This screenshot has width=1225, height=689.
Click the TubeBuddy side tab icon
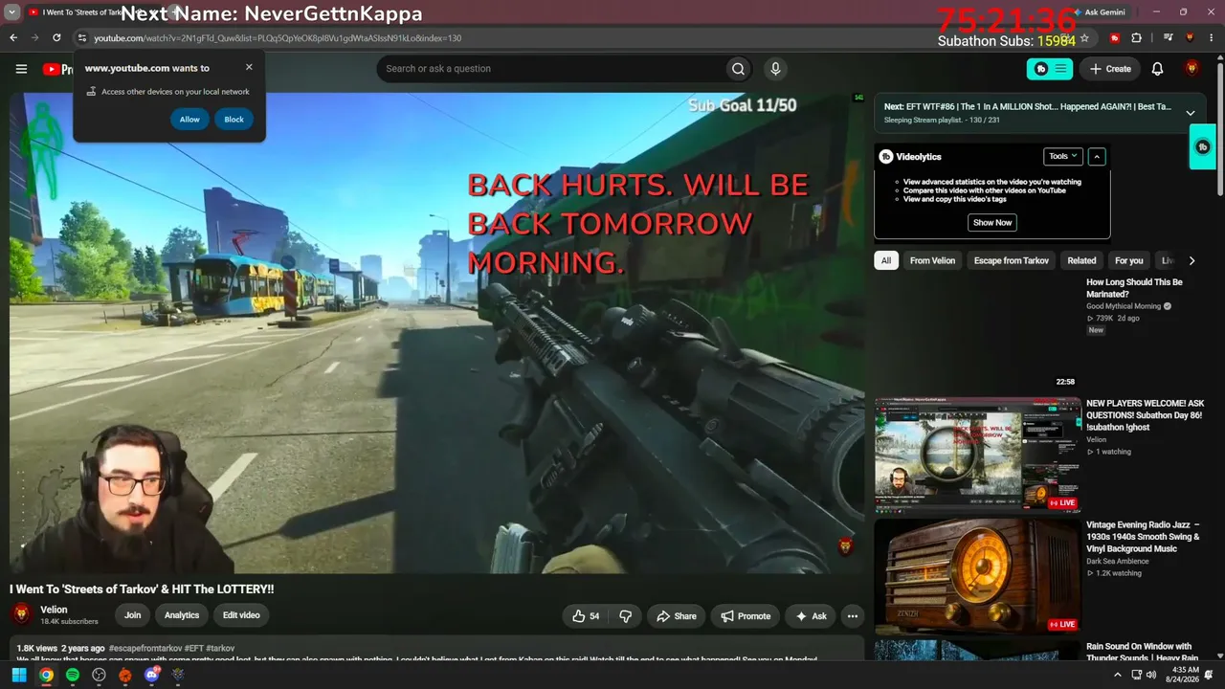click(1203, 147)
